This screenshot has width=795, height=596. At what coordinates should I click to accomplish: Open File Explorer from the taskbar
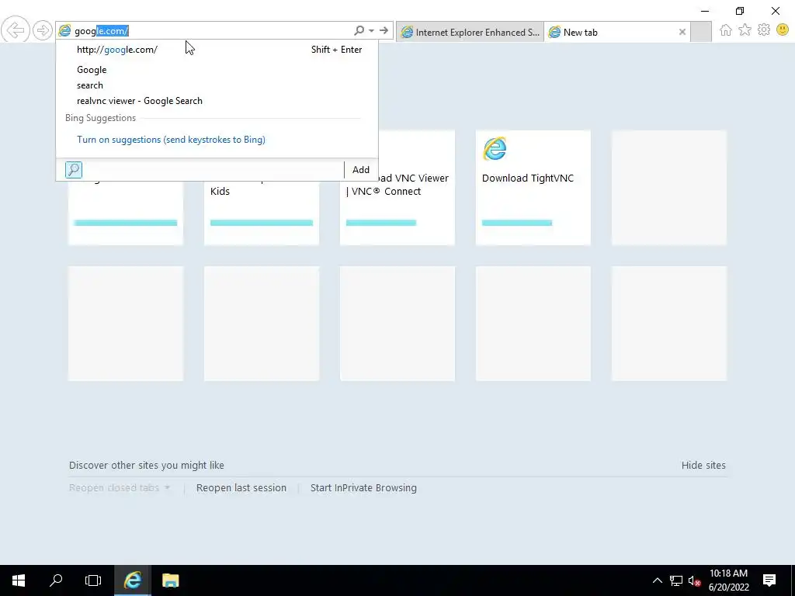[x=170, y=580]
